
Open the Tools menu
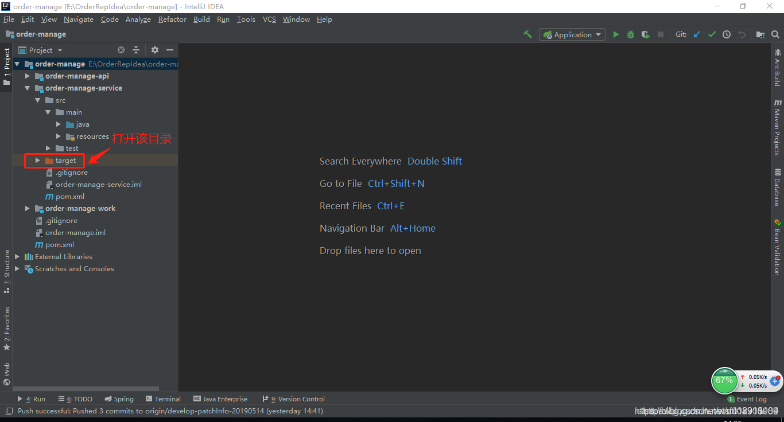246,19
